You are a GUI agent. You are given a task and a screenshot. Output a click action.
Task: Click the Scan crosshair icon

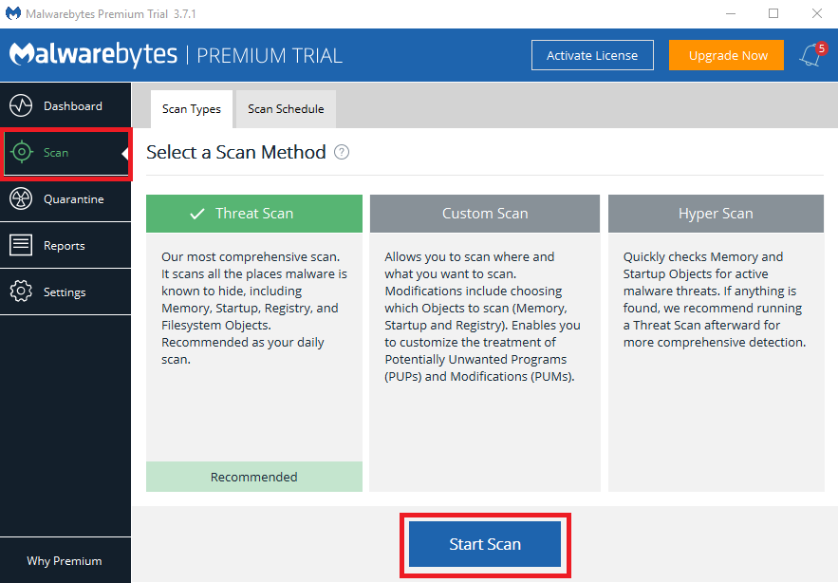[x=22, y=152]
